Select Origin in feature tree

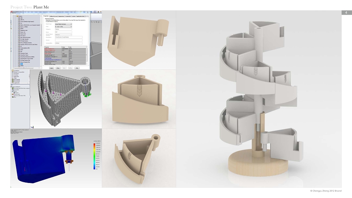point(15,78)
